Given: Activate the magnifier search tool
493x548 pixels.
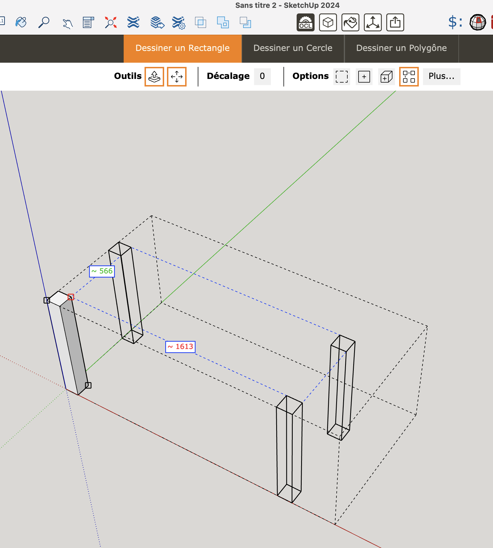Looking at the screenshot, I should click(x=44, y=22).
